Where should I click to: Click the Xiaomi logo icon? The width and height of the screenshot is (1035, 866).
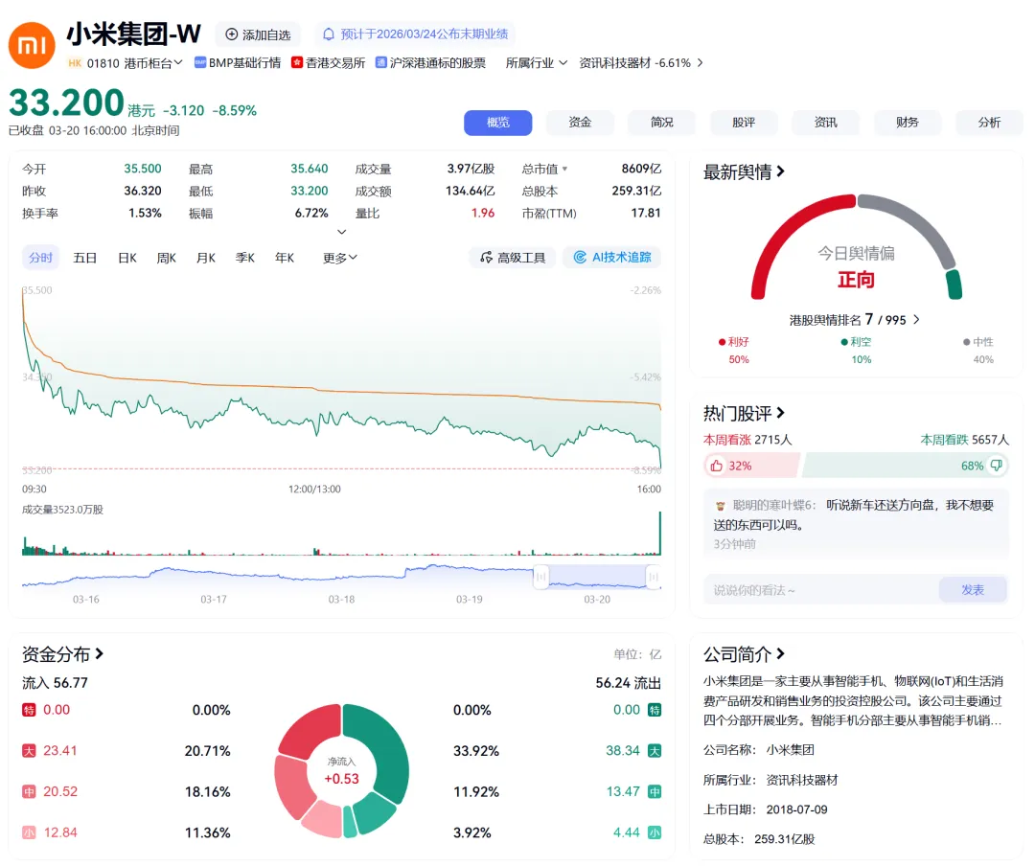pyautogui.click(x=31, y=45)
